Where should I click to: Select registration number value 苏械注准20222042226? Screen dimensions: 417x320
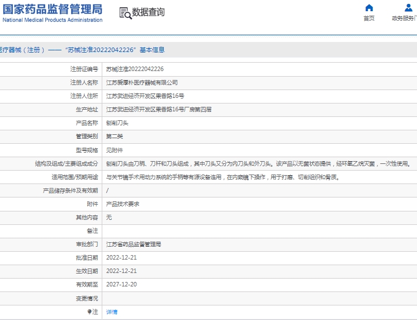pyautogui.click(x=135, y=69)
